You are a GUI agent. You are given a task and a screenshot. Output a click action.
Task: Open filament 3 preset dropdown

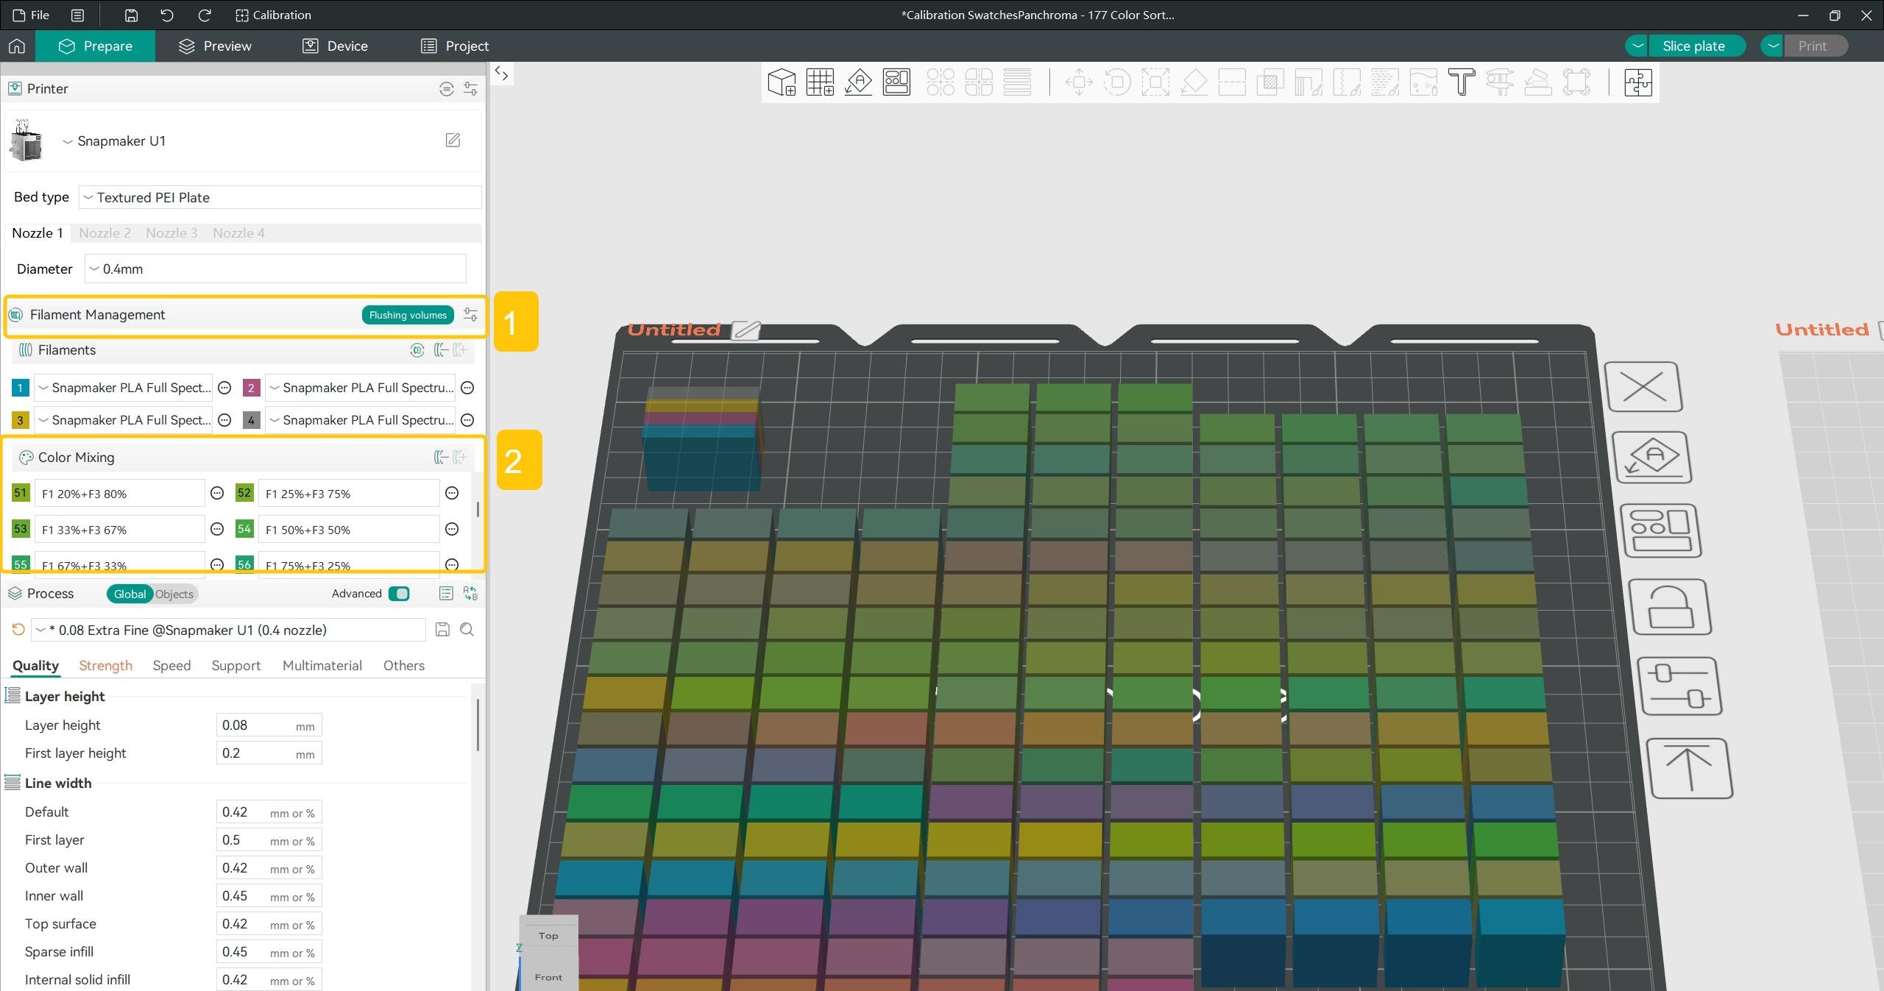pyautogui.click(x=124, y=420)
